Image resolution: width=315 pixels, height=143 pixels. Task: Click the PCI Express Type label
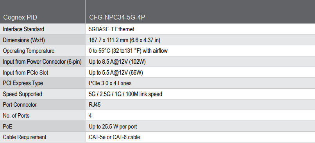23,83
